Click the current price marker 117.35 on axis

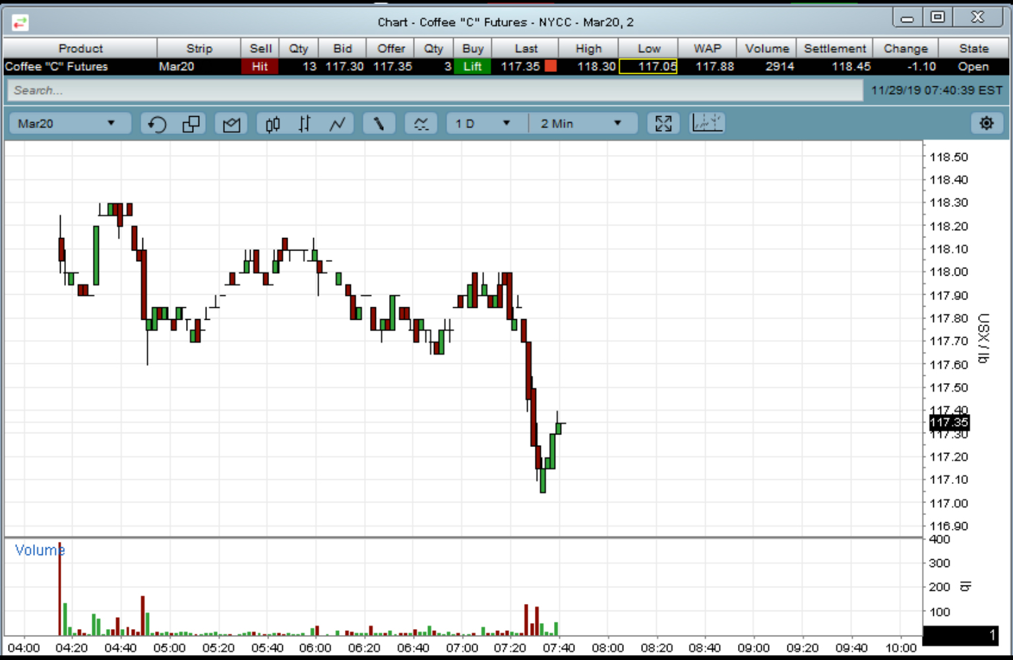949,423
